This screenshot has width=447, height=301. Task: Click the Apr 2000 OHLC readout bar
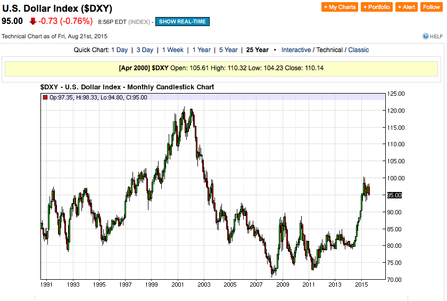(x=221, y=69)
